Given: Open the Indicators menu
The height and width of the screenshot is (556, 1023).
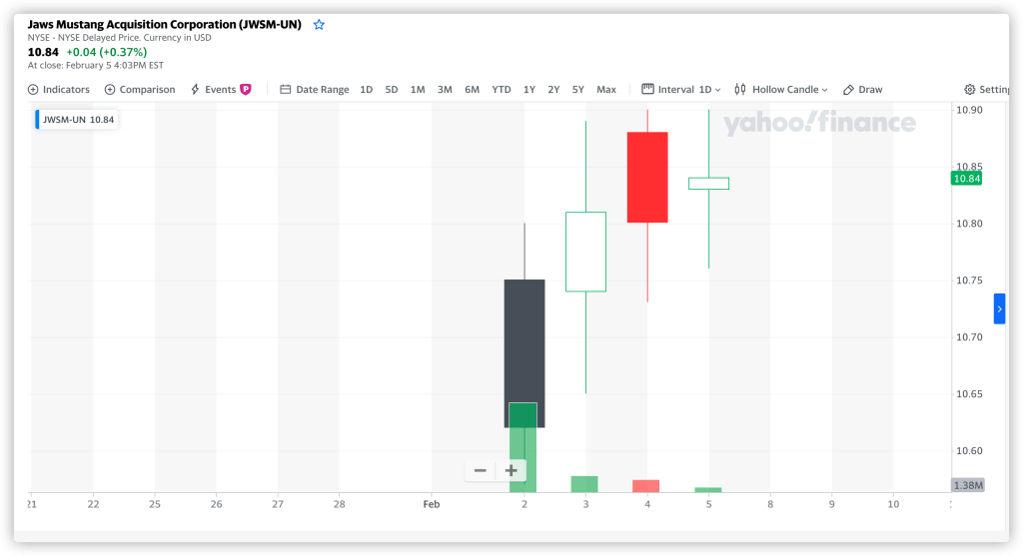Looking at the screenshot, I should tap(59, 90).
